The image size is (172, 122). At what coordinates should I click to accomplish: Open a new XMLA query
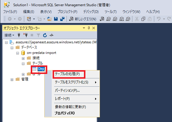click(x=122, y=19)
